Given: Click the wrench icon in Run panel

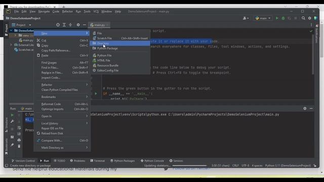Looking at the screenshot, I should point(12,121).
